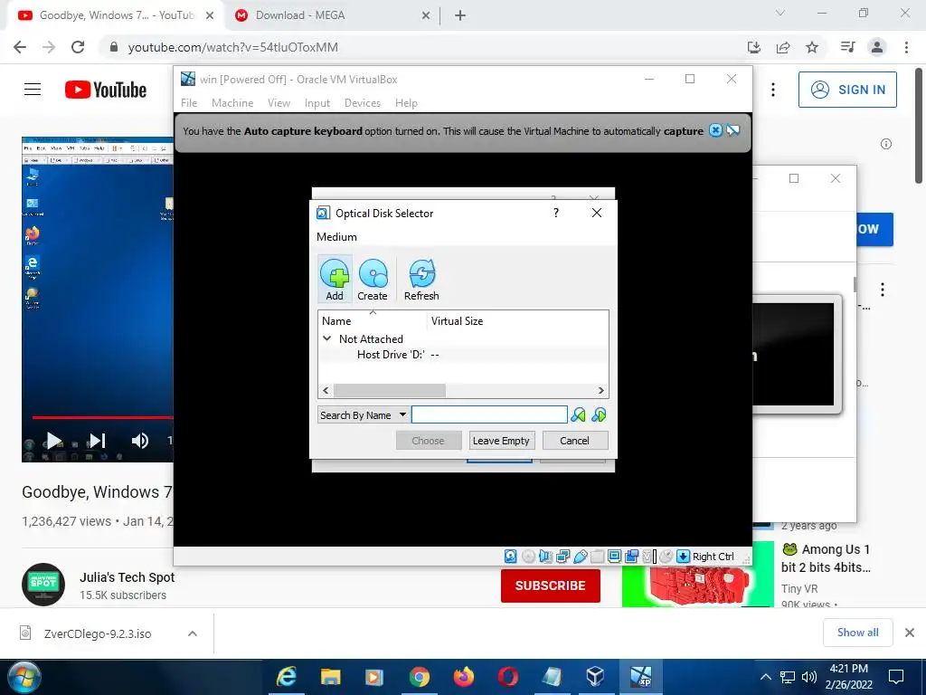Show hidden system tray icons
The image size is (926, 695).
[765, 677]
